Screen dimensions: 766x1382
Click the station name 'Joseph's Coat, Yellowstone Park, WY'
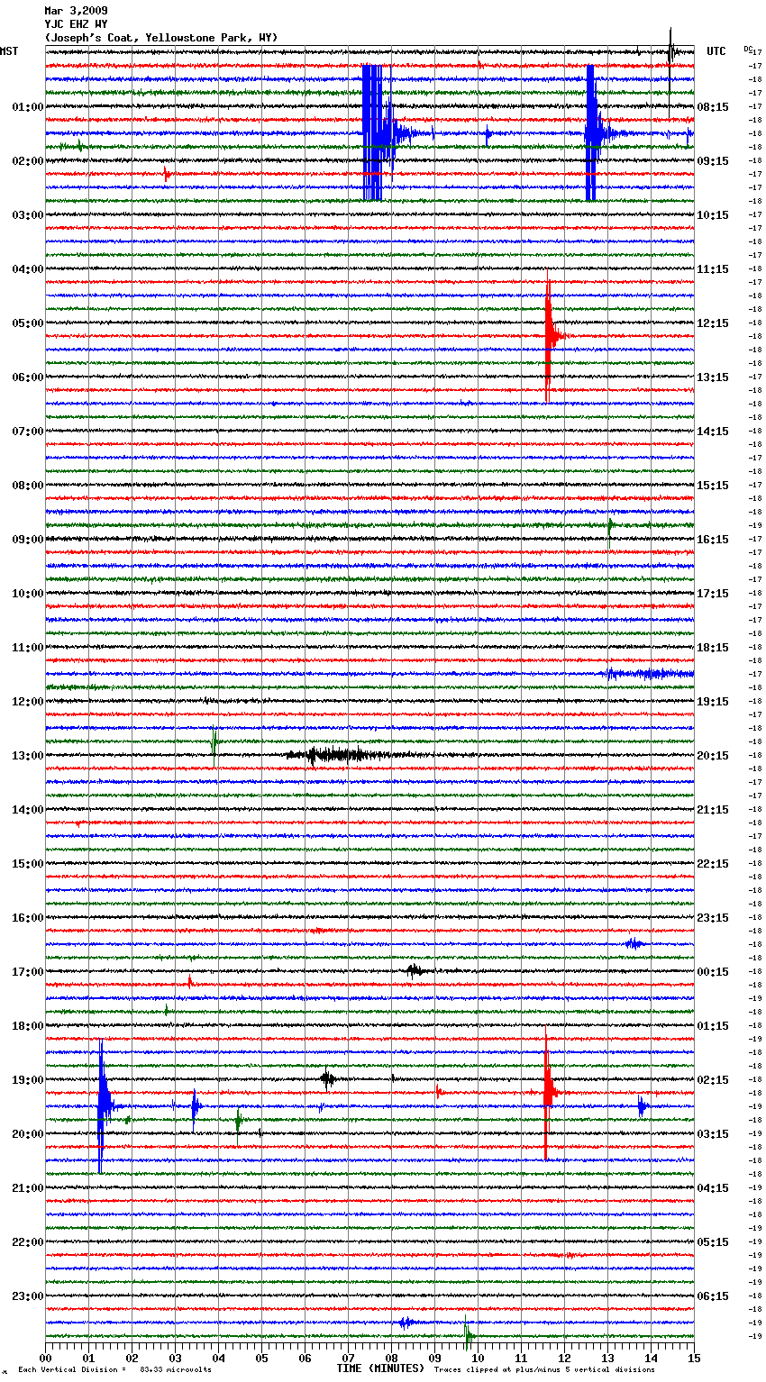point(161,38)
